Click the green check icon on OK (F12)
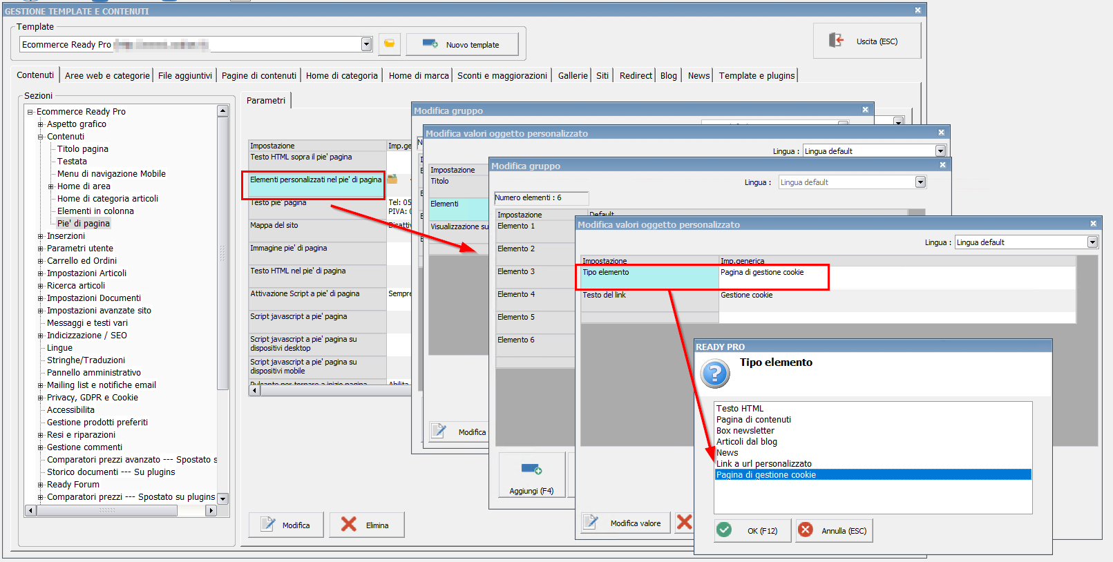This screenshot has width=1113, height=562. coord(724,530)
